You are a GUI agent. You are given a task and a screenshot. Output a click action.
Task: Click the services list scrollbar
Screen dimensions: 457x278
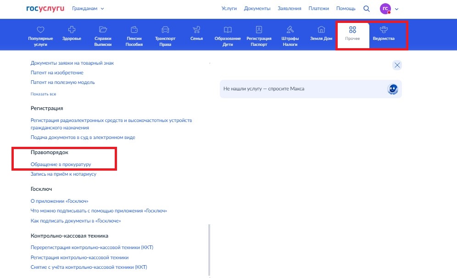[x=209, y=250]
